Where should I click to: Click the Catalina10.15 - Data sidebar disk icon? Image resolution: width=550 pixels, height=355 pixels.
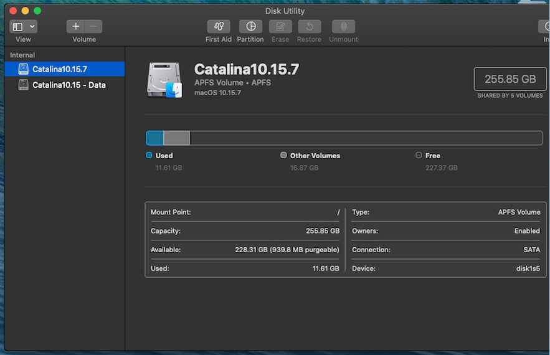click(x=23, y=85)
